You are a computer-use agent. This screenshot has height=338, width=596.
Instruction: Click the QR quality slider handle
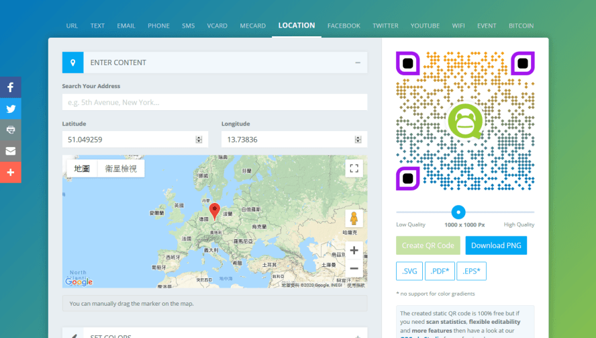point(458,212)
